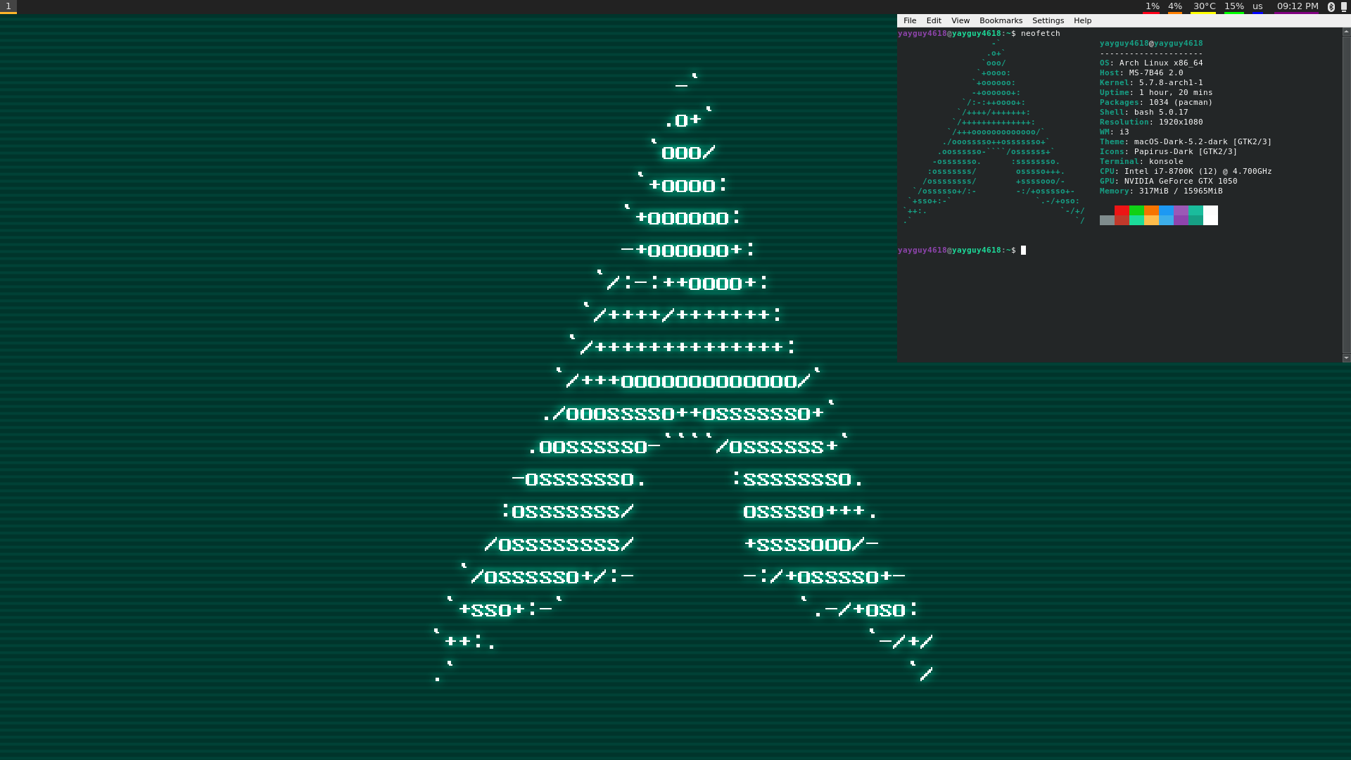The height and width of the screenshot is (760, 1351).
Task: Click the Bluetooth tray icon
Action: (x=1331, y=6)
